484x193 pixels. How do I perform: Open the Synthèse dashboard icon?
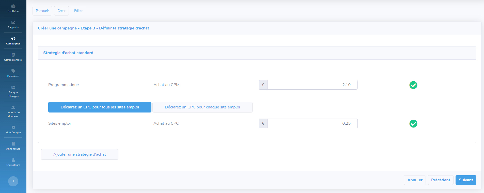coord(13,6)
